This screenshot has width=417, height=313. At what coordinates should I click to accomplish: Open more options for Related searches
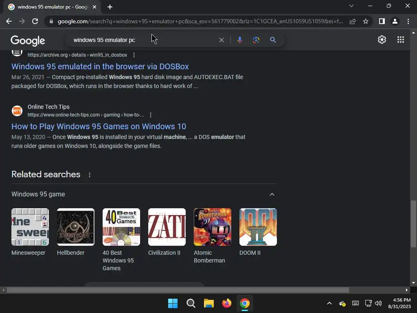coord(90,175)
